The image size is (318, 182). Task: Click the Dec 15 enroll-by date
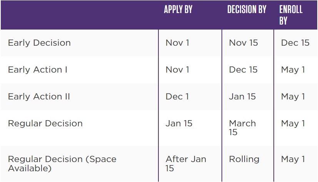pyautogui.click(x=295, y=43)
